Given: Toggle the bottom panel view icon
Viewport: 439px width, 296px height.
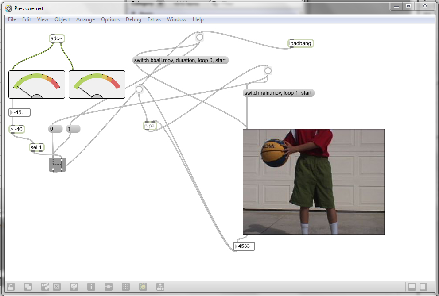Looking at the screenshot, I should coord(412,287).
